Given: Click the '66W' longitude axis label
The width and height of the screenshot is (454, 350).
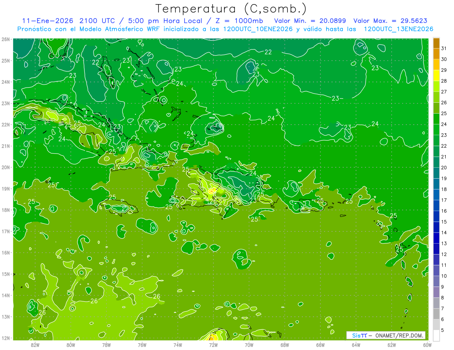Looking at the screenshot, I should click(x=320, y=345).
